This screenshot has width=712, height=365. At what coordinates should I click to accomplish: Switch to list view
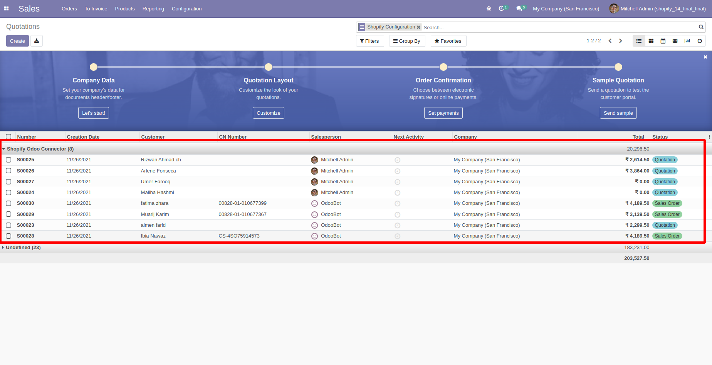point(639,41)
